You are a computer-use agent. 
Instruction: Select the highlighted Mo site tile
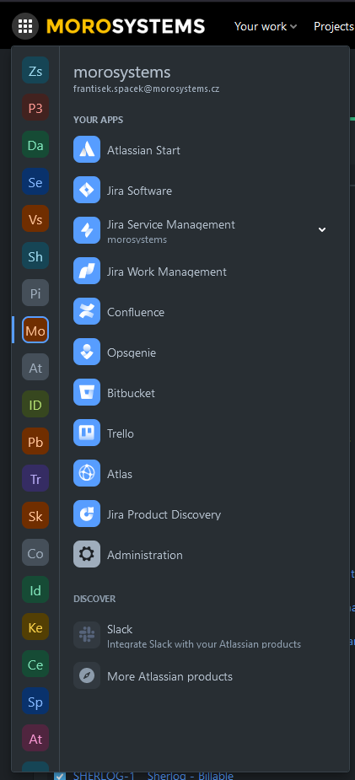click(35, 331)
